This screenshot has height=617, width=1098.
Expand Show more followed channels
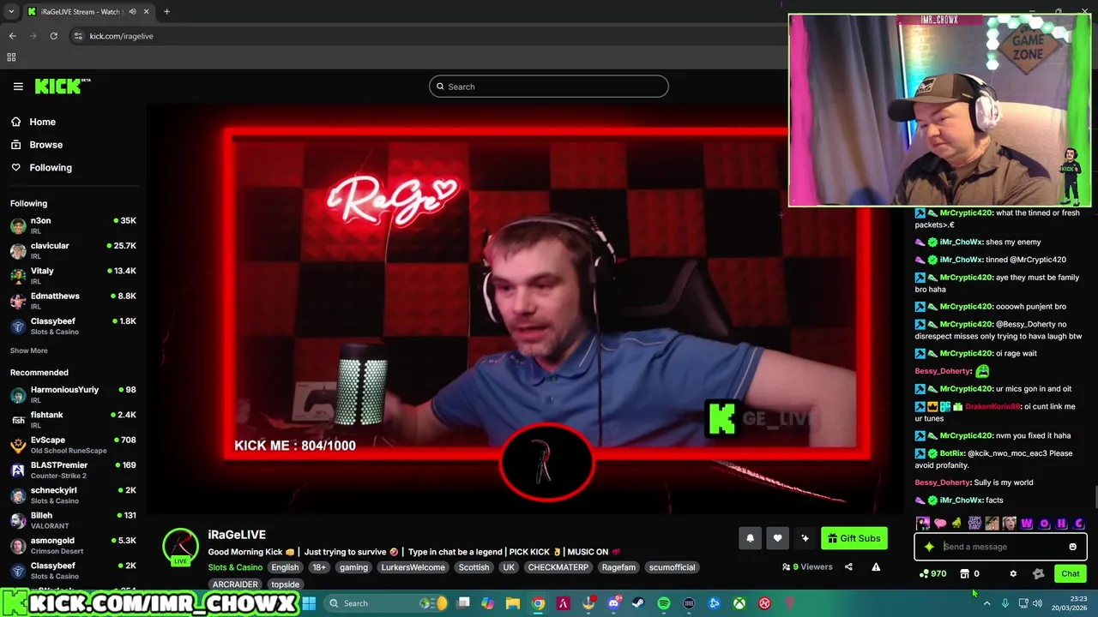[29, 350]
